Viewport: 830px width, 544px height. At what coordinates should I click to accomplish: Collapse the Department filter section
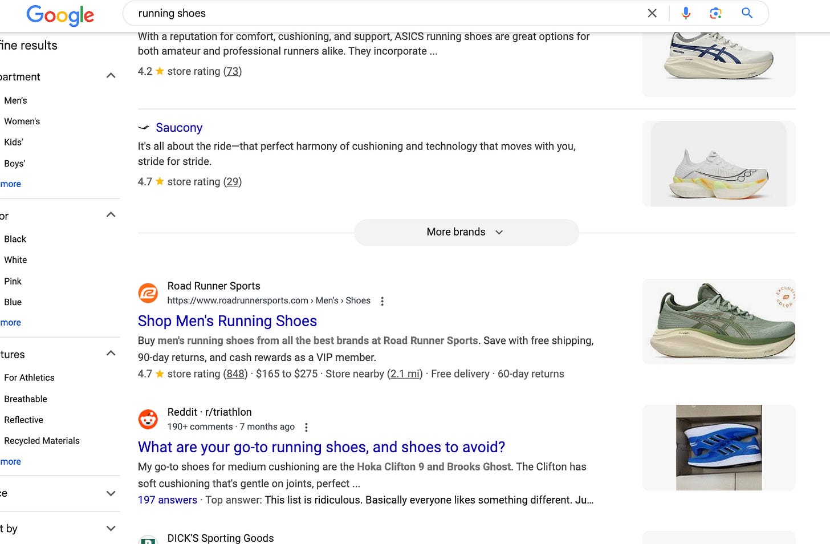click(x=111, y=76)
